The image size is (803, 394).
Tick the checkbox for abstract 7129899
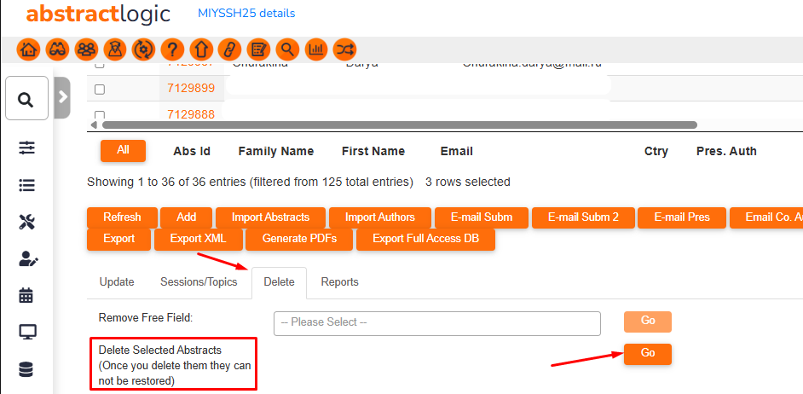(x=100, y=89)
